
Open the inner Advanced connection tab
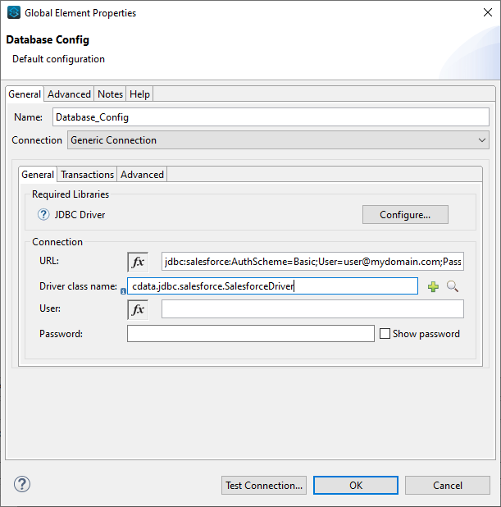tap(143, 175)
